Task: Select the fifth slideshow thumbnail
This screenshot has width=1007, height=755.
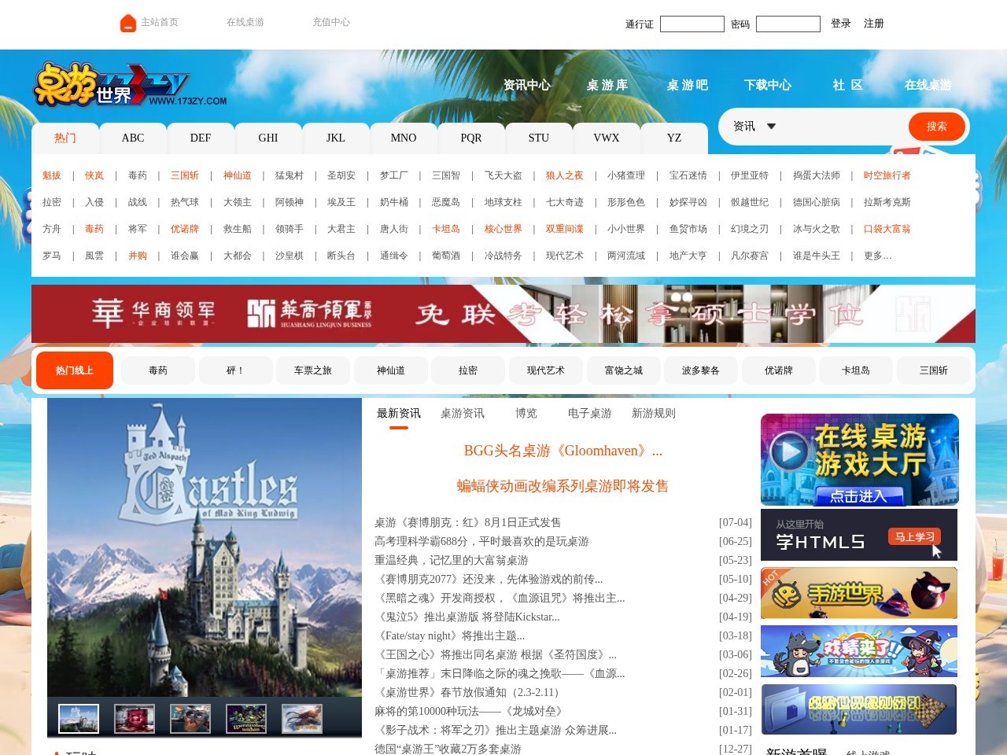Action: pos(302,719)
